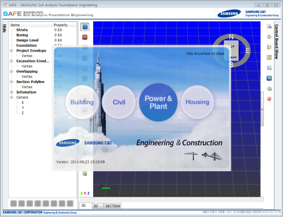Click the XYZ axis label below the toolbar
283x217 pixels.
85,194
